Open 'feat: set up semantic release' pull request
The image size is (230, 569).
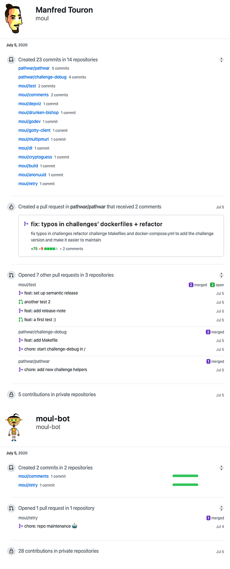[x=48, y=293]
